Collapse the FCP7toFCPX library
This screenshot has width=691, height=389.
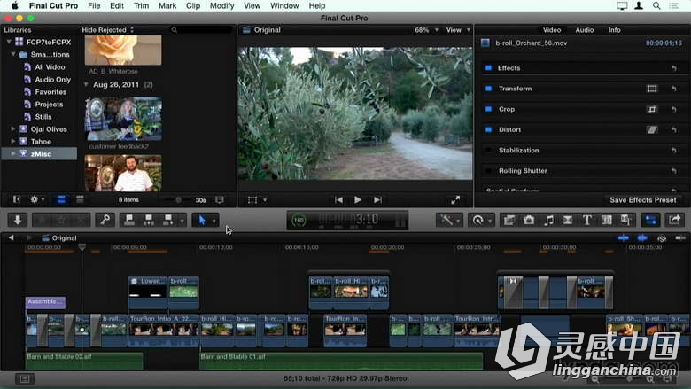point(8,42)
